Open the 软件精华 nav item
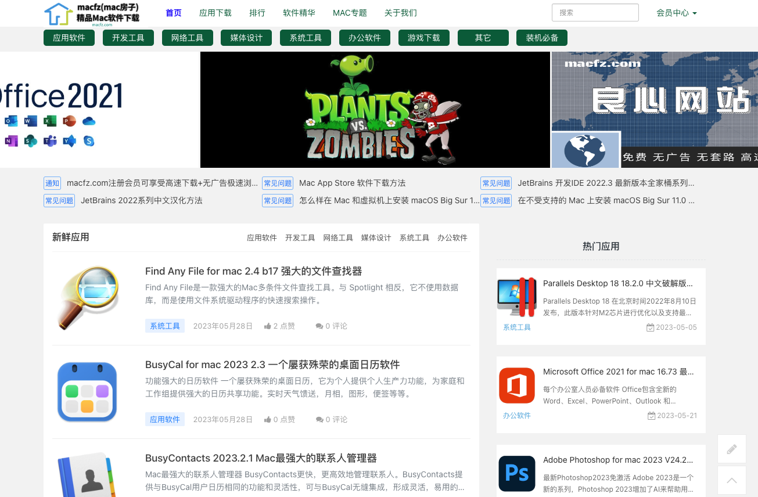Image resolution: width=758 pixels, height=497 pixels. [x=299, y=13]
